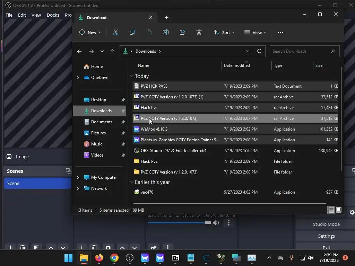Expand Network in navigation pane

78,188
